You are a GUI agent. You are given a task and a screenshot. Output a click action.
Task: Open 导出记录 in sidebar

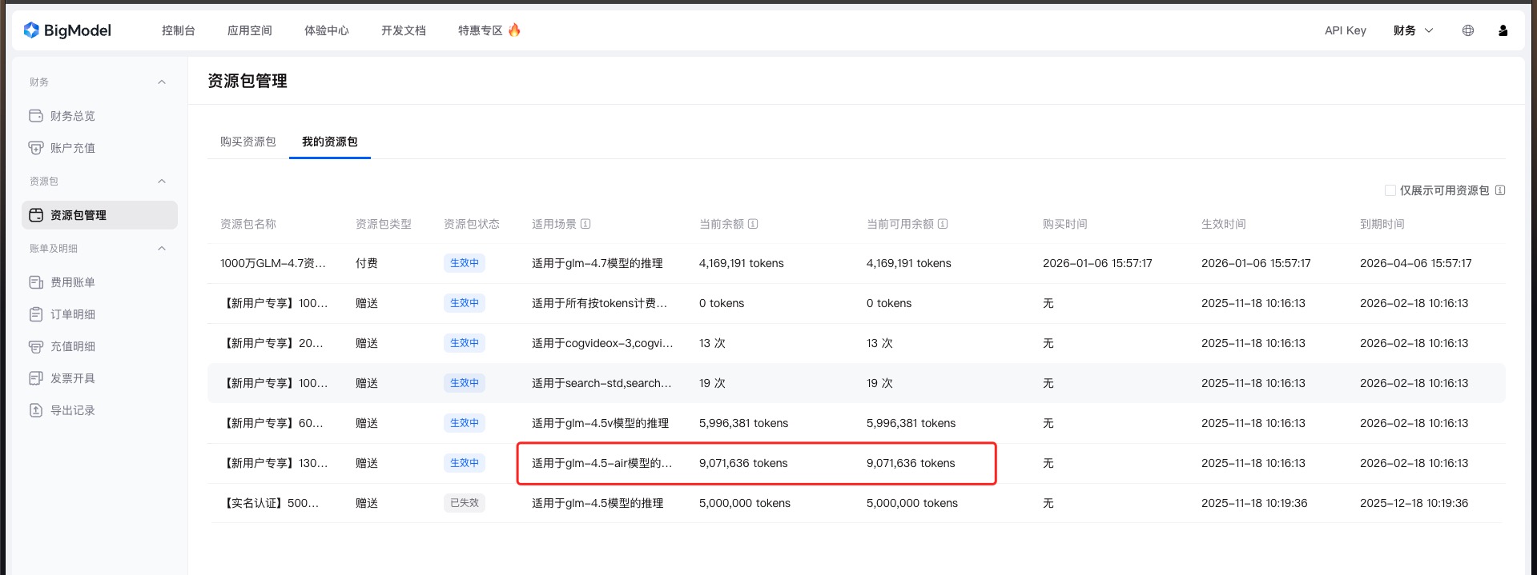[x=73, y=410]
